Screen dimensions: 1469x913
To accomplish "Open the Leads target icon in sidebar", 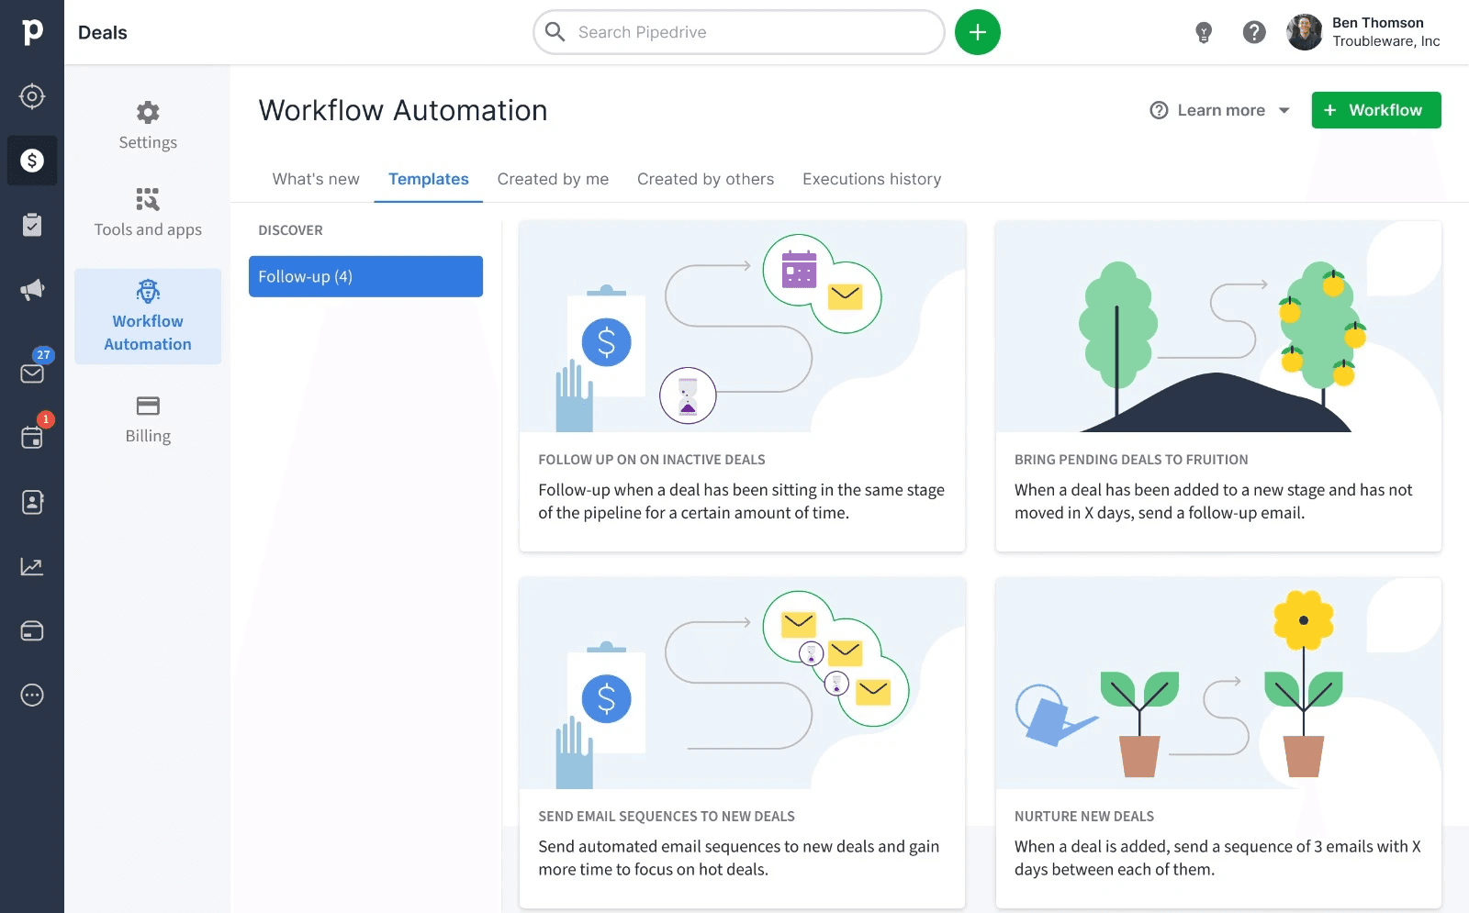I will click(32, 96).
